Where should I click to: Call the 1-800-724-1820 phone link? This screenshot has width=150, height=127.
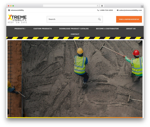[106, 10]
